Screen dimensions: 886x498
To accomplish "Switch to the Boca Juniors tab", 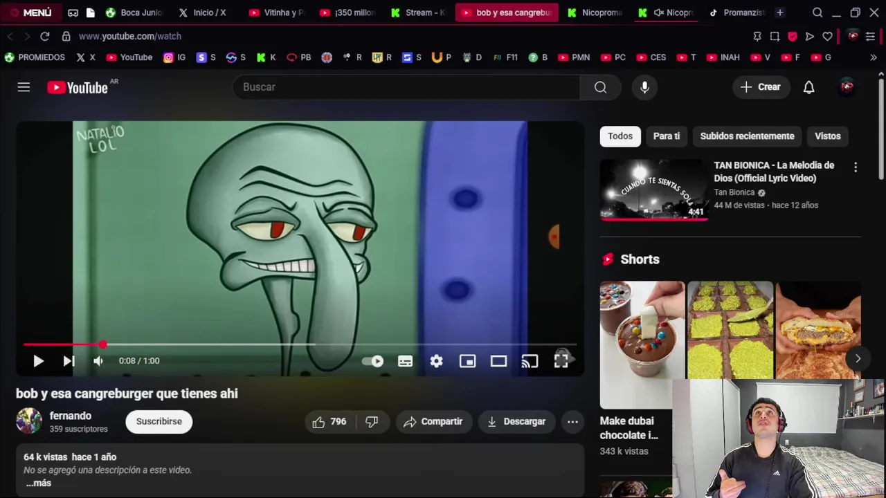I will 134,12.
